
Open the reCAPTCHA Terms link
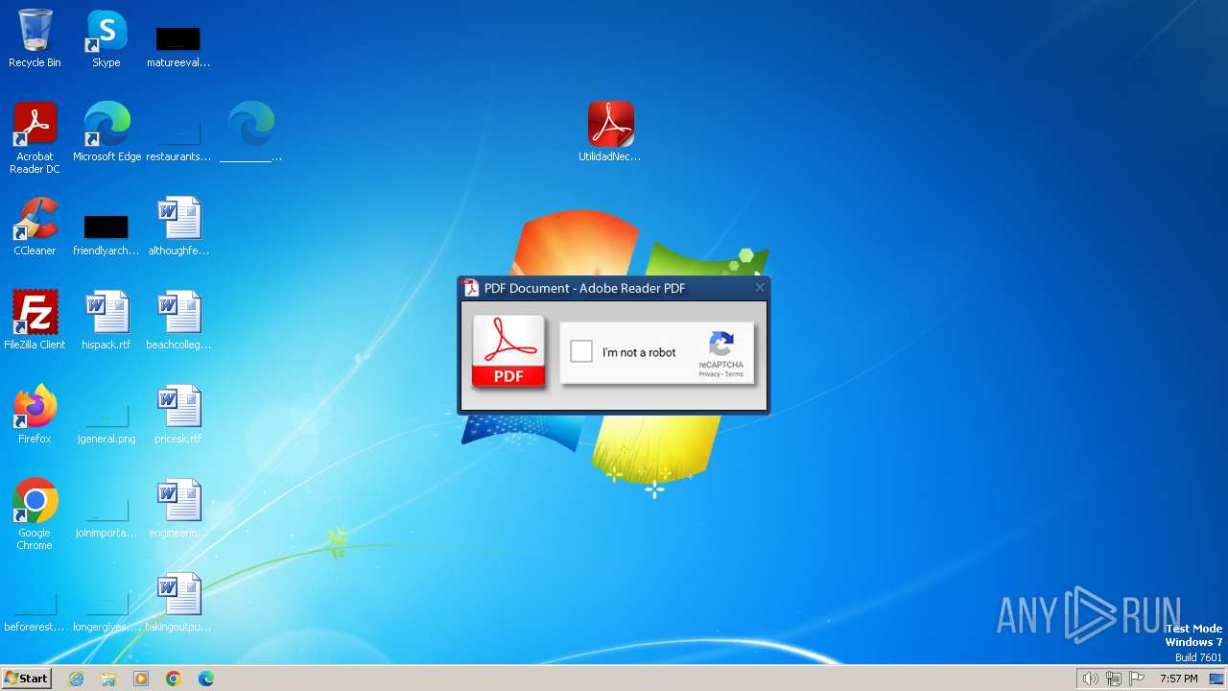pos(734,374)
